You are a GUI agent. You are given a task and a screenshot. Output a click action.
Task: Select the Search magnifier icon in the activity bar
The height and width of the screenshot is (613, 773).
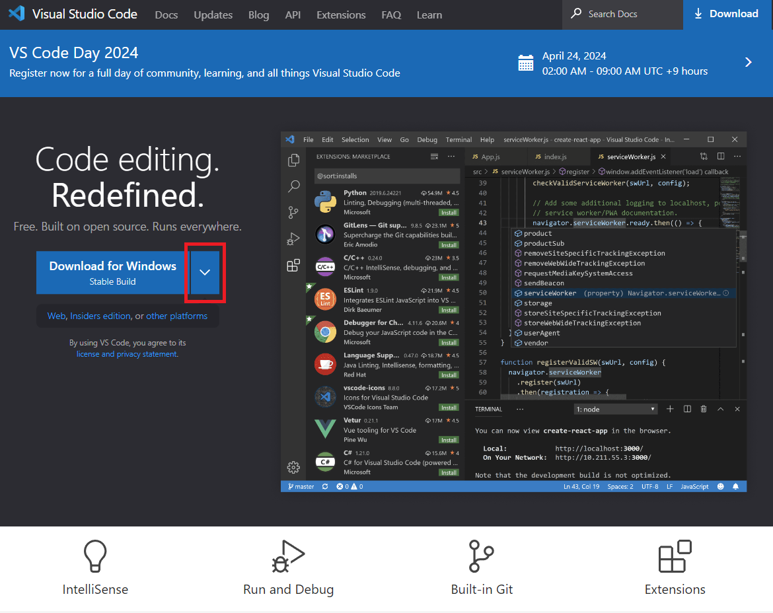click(x=294, y=186)
